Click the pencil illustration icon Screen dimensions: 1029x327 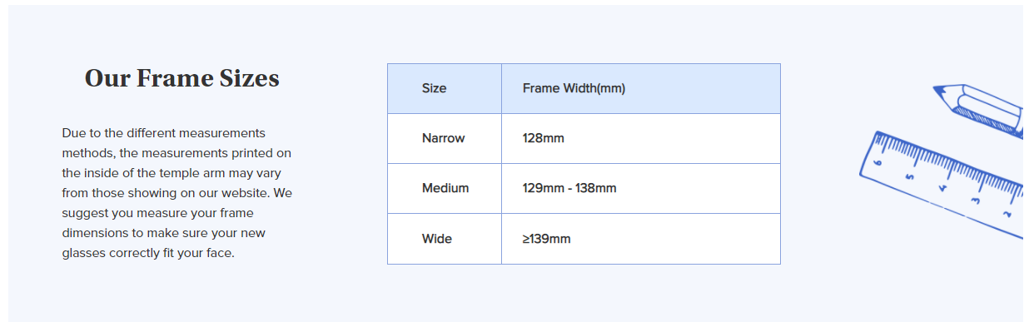979,108
